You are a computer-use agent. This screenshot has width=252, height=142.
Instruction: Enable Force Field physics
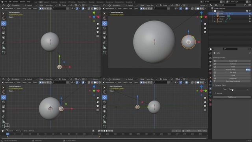tap(232, 61)
